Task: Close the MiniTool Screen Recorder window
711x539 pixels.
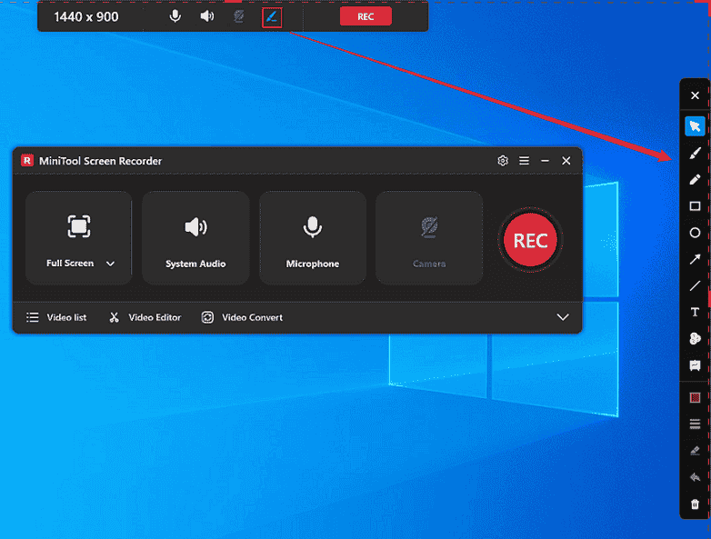Action: tap(566, 161)
